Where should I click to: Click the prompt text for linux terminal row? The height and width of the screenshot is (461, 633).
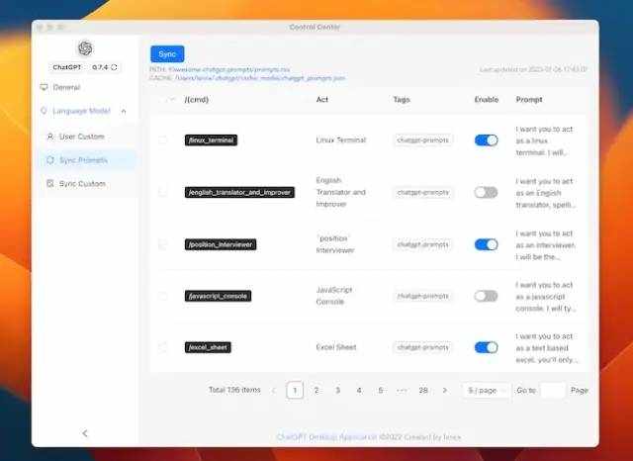(544, 140)
